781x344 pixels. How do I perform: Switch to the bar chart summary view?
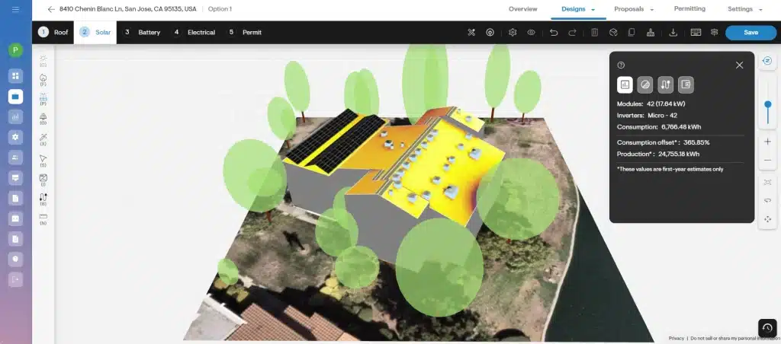click(625, 85)
